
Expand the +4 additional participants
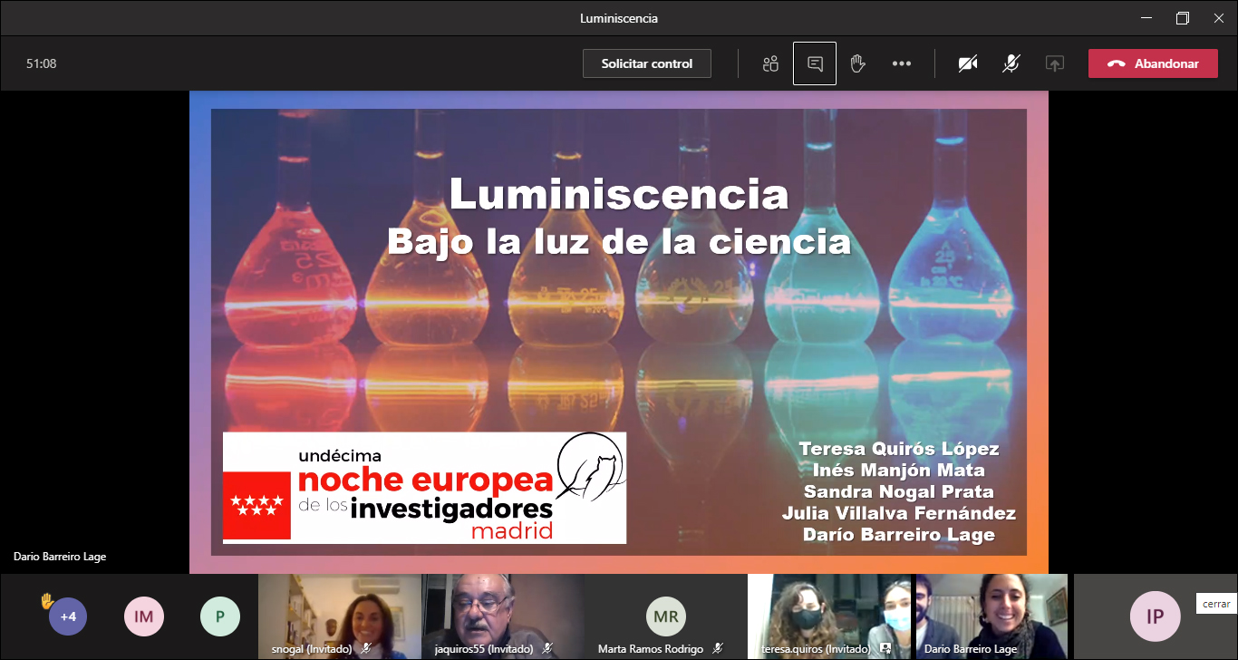click(x=68, y=616)
